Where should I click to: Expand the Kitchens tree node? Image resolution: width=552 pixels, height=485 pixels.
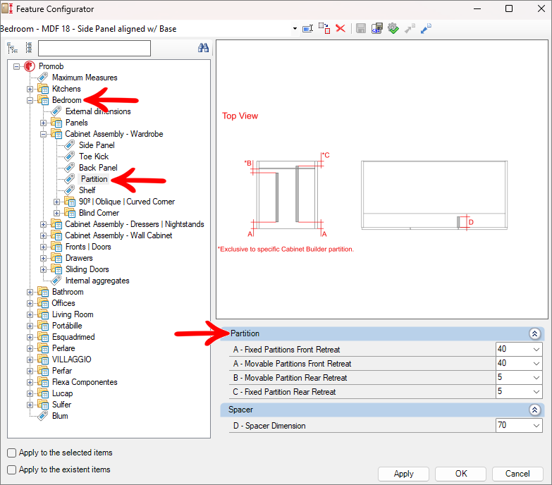click(x=30, y=90)
